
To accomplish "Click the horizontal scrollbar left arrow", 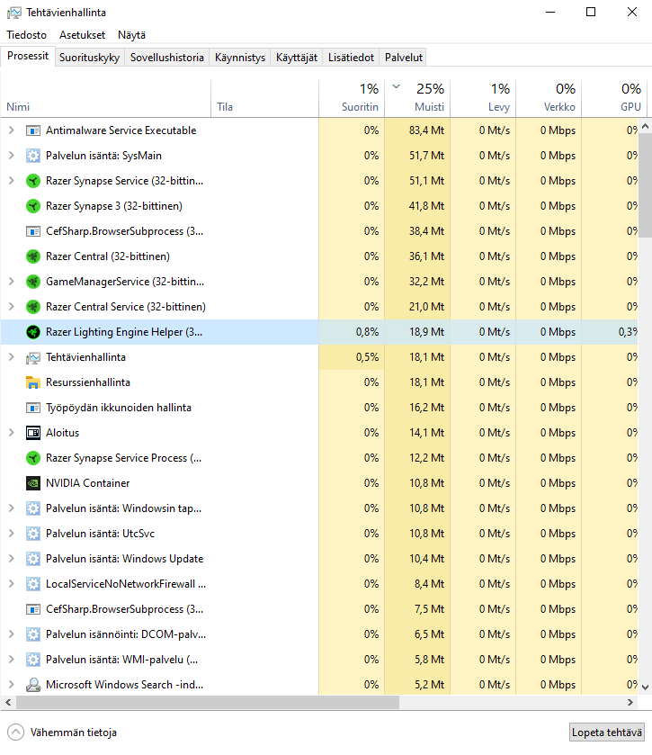I will coord(8,703).
